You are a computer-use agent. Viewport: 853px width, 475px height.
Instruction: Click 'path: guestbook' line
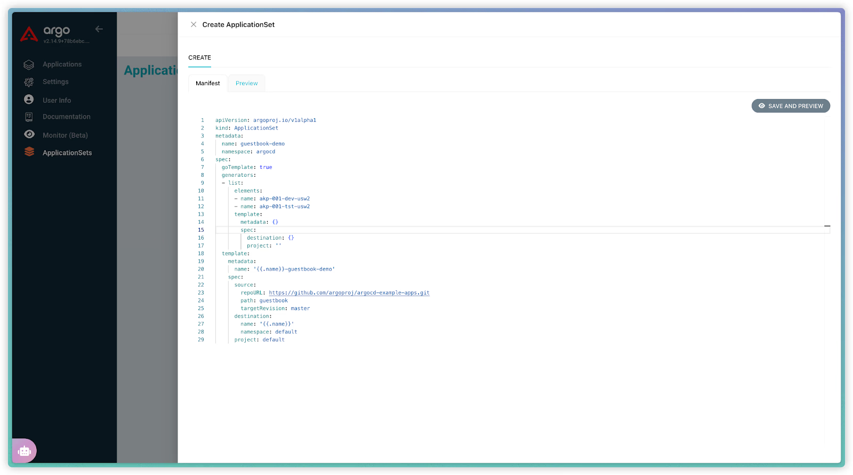pyautogui.click(x=264, y=301)
